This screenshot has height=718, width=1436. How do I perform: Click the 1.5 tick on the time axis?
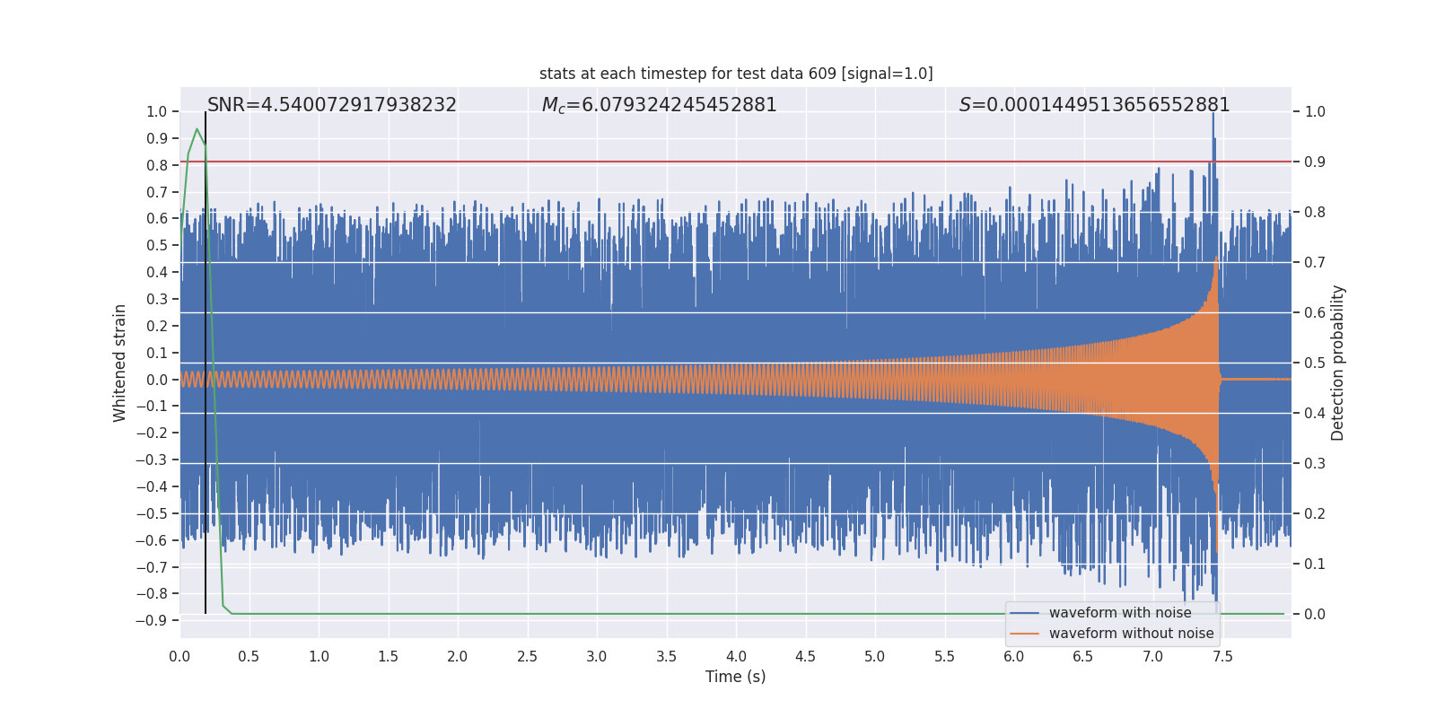pos(388,657)
